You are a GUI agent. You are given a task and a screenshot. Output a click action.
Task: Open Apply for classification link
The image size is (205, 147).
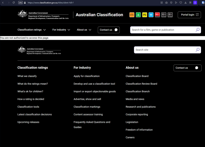point(87,76)
